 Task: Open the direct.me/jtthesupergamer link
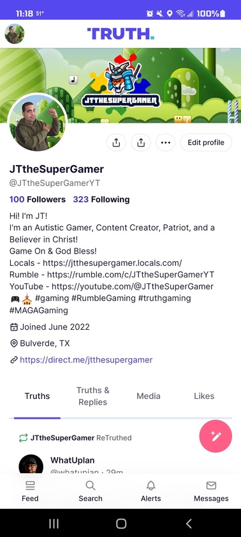(x=86, y=359)
